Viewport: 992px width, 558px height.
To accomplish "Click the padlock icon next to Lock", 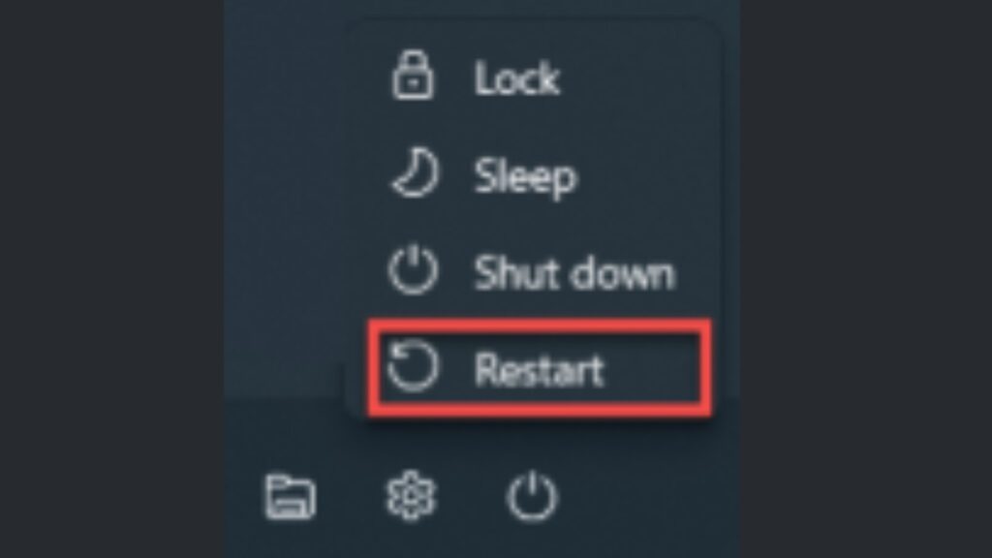I will point(413,76).
